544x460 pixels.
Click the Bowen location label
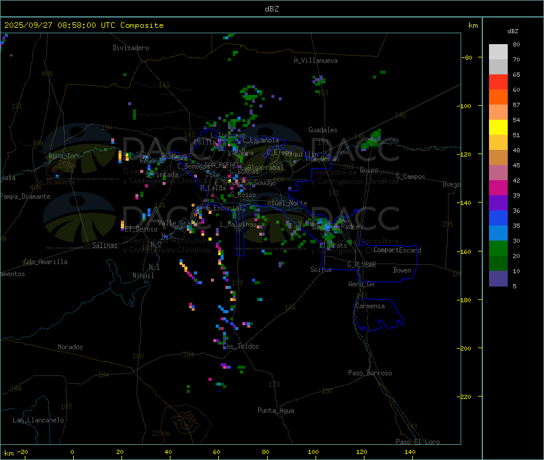coord(402,270)
